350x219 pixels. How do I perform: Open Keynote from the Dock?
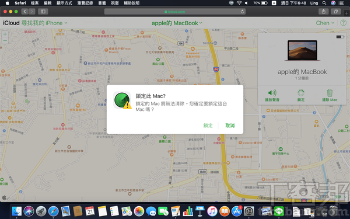coord(200,211)
